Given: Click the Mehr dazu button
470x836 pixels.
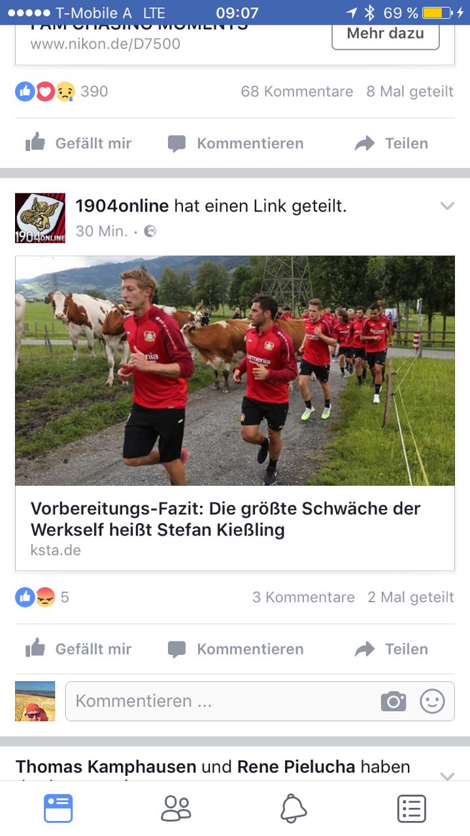Looking at the screenshot, I should pos(386,33).
